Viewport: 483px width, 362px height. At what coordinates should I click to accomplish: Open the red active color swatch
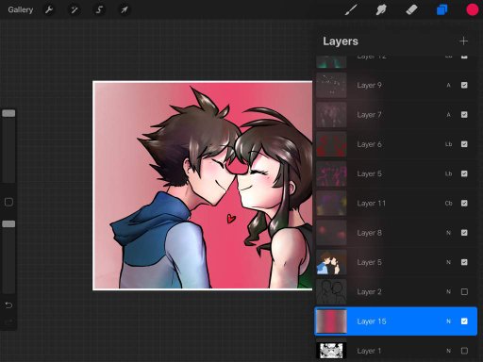point(472,9)
